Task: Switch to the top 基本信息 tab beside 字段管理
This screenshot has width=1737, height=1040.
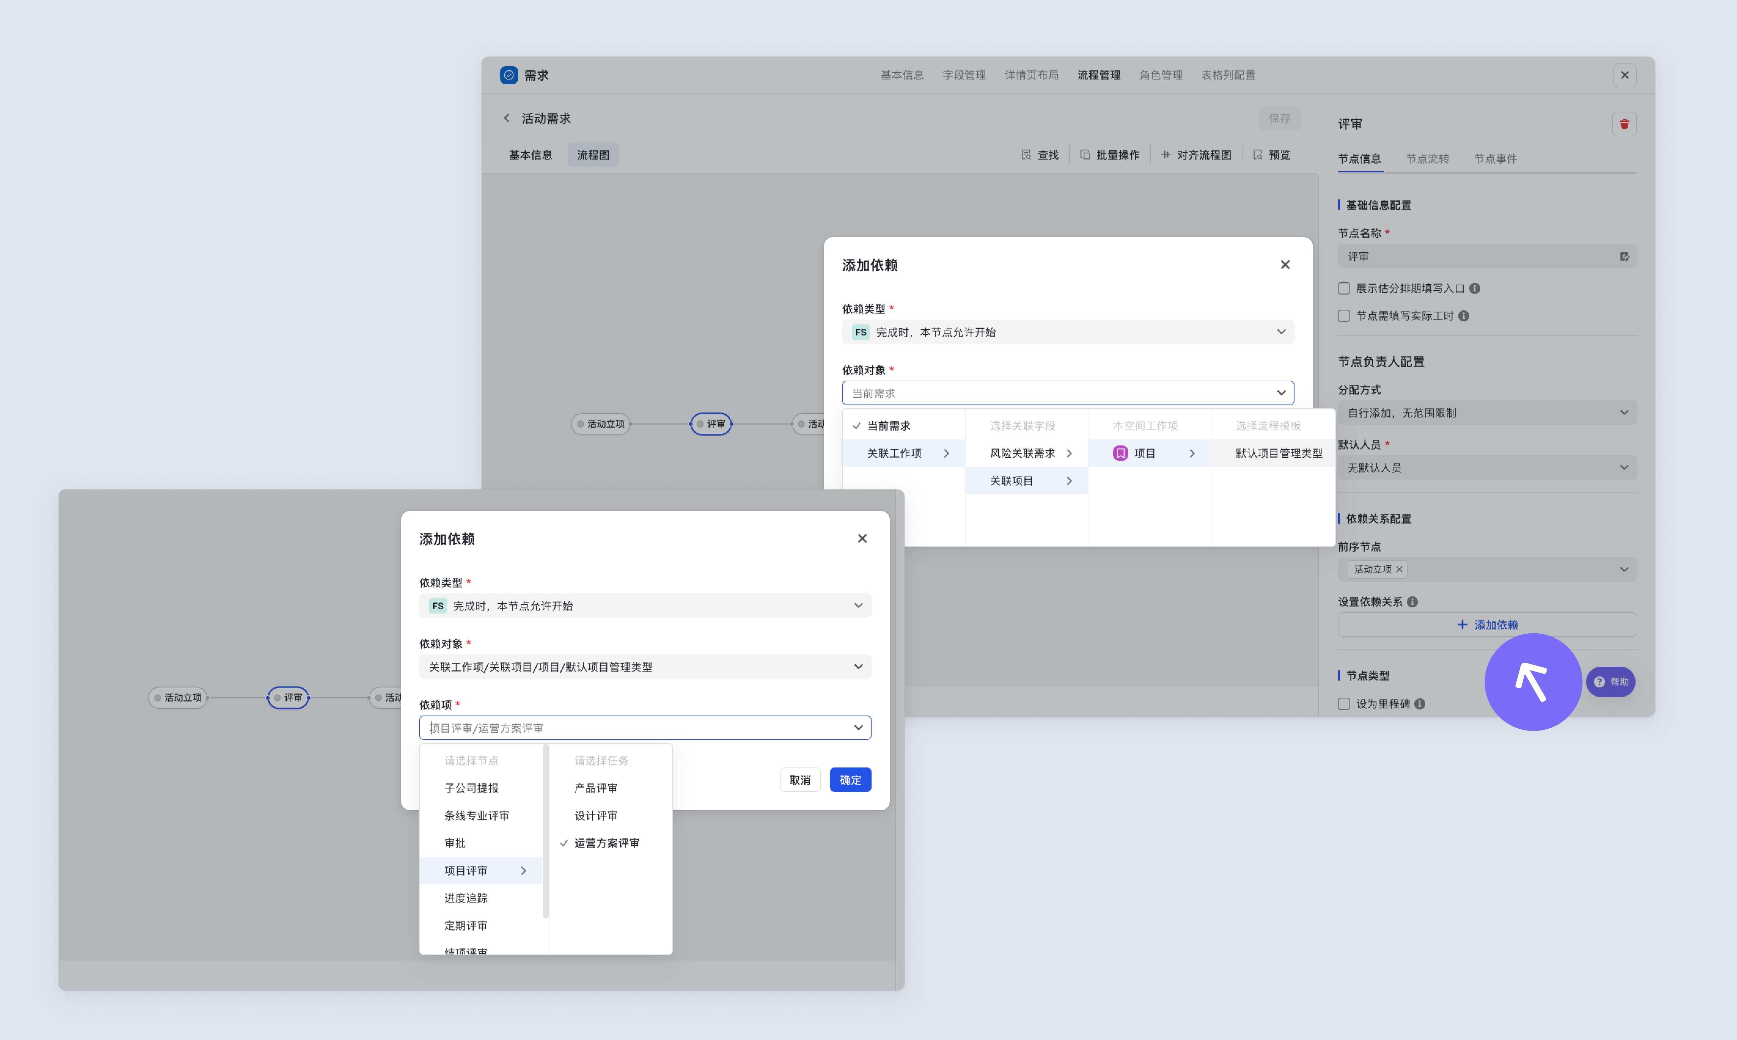Action: point(902,75)
